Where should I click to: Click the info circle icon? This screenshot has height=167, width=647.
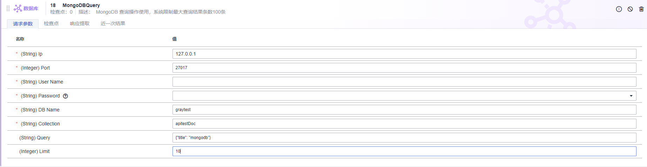coord(619,9)
